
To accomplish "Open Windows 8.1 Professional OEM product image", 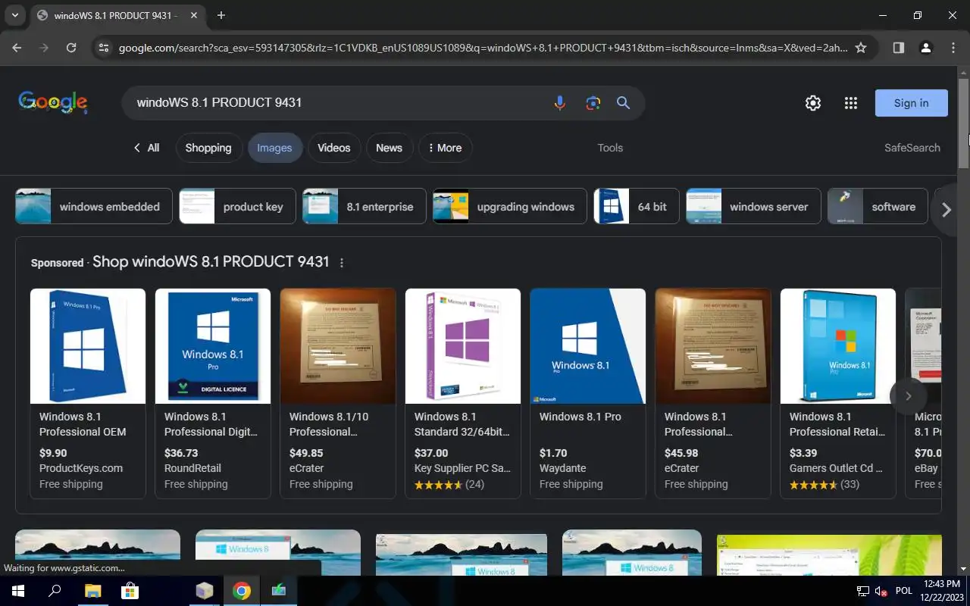I will click(x=88, y=345).
